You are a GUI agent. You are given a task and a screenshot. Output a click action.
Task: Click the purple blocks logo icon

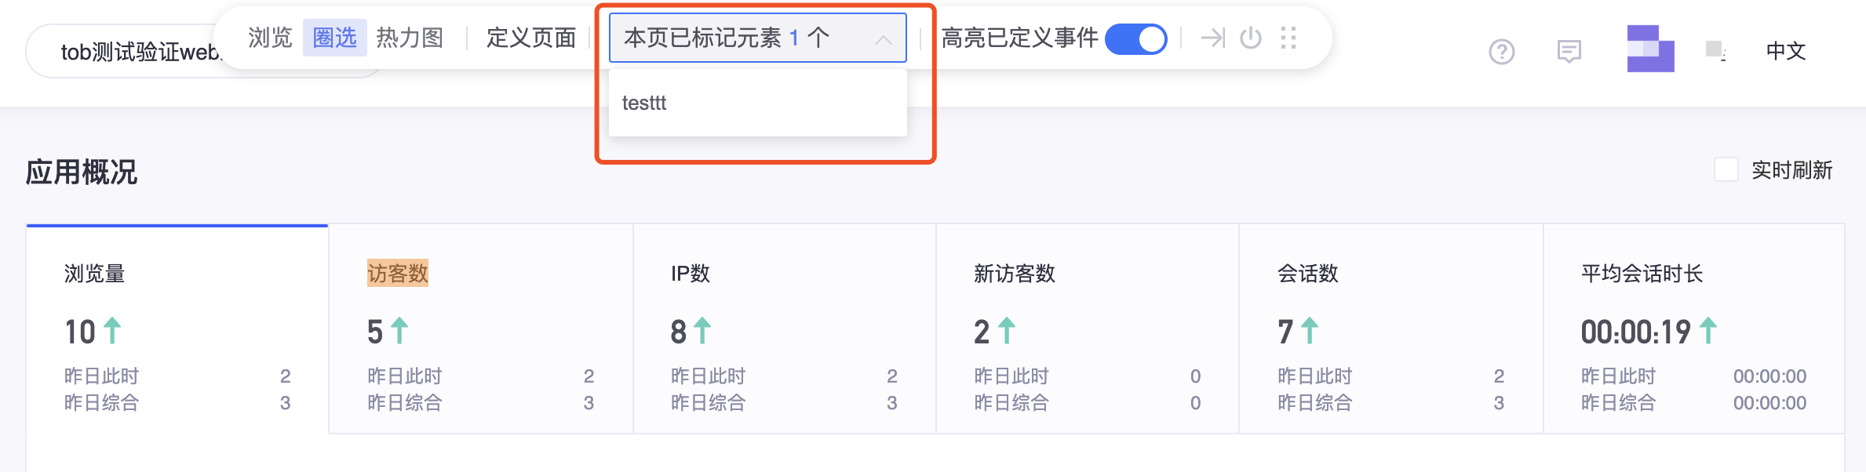coord(1650,49)
